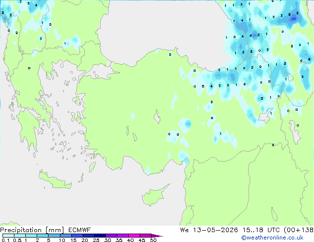Select the 20–25 mm dark blue swatch
This screenshot has width=314, height=242.
(x=88, y=236)
